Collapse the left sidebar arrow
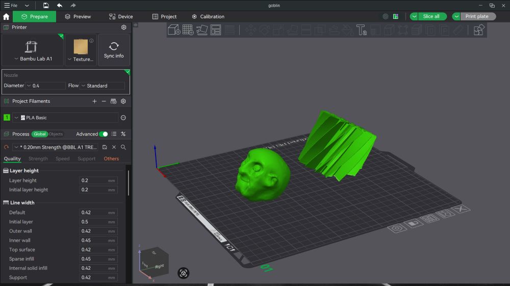The height and width of the screenshot is (286, 510). (x=136, y=24)
